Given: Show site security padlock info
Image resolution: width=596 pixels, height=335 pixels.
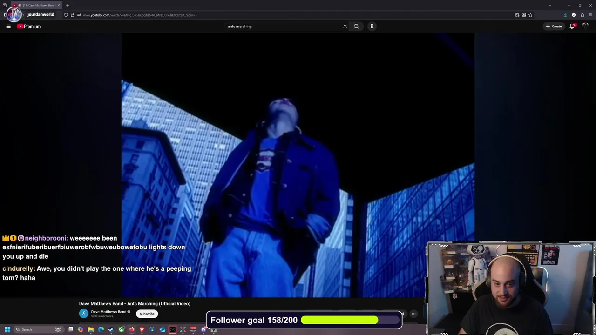Looking at the screenshot, I should [72, 15].
